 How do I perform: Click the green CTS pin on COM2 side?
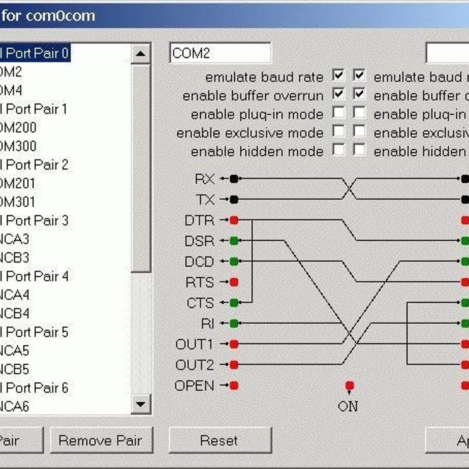[x=234, y=303]
